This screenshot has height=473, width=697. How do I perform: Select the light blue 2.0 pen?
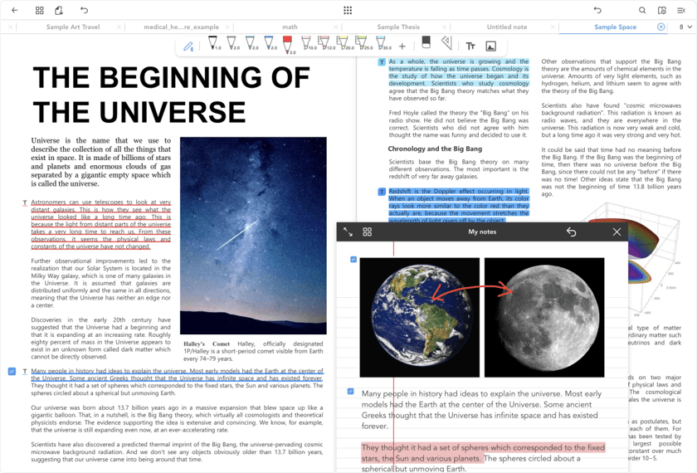pos(251,43)
